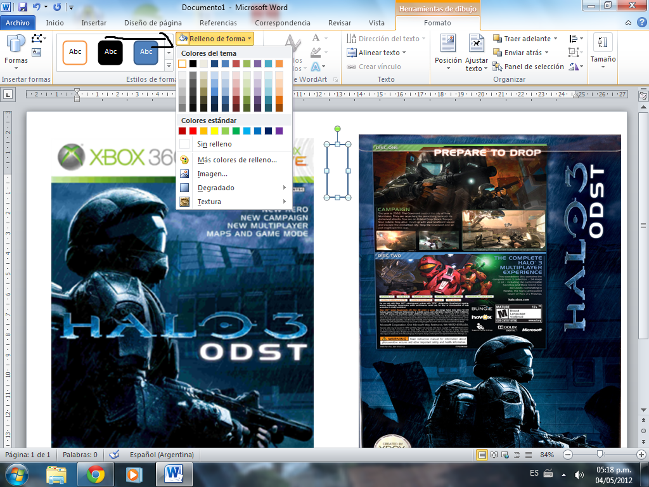Pick black from the theme colors row
The height and width of the screenshot is (487, 649).
click(x=193, y=64)
